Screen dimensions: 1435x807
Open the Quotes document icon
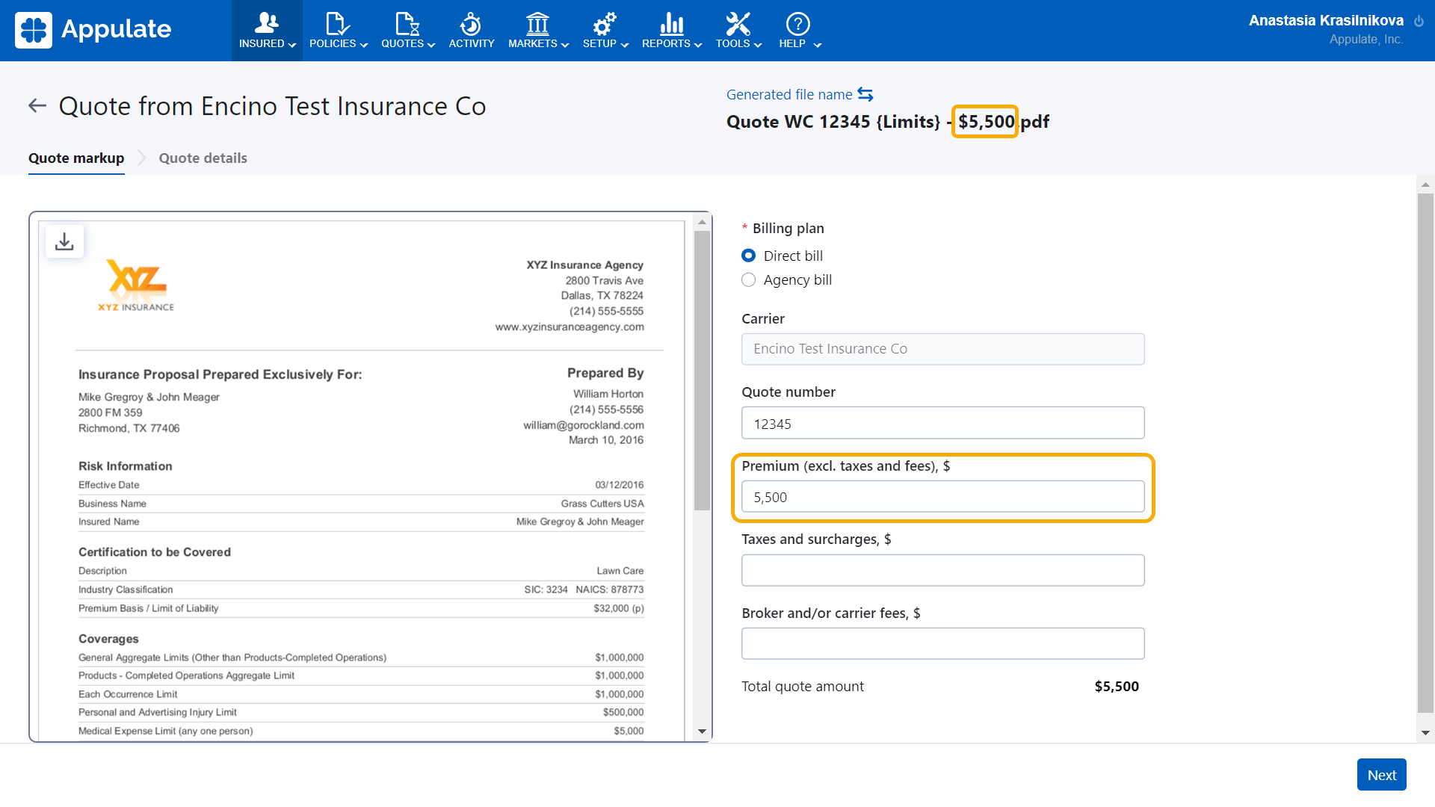click(407, 23)
